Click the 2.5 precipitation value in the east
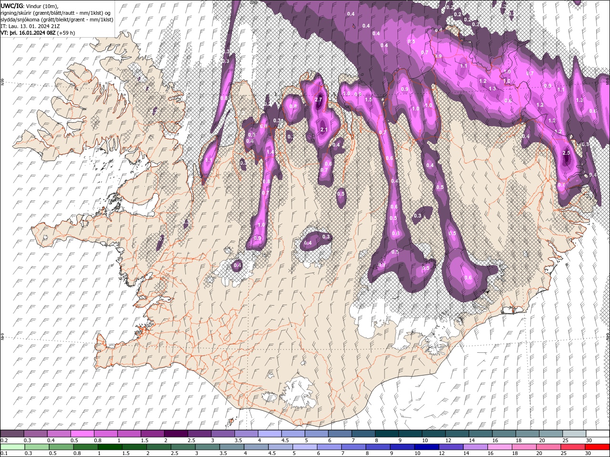 coord(566,153)
